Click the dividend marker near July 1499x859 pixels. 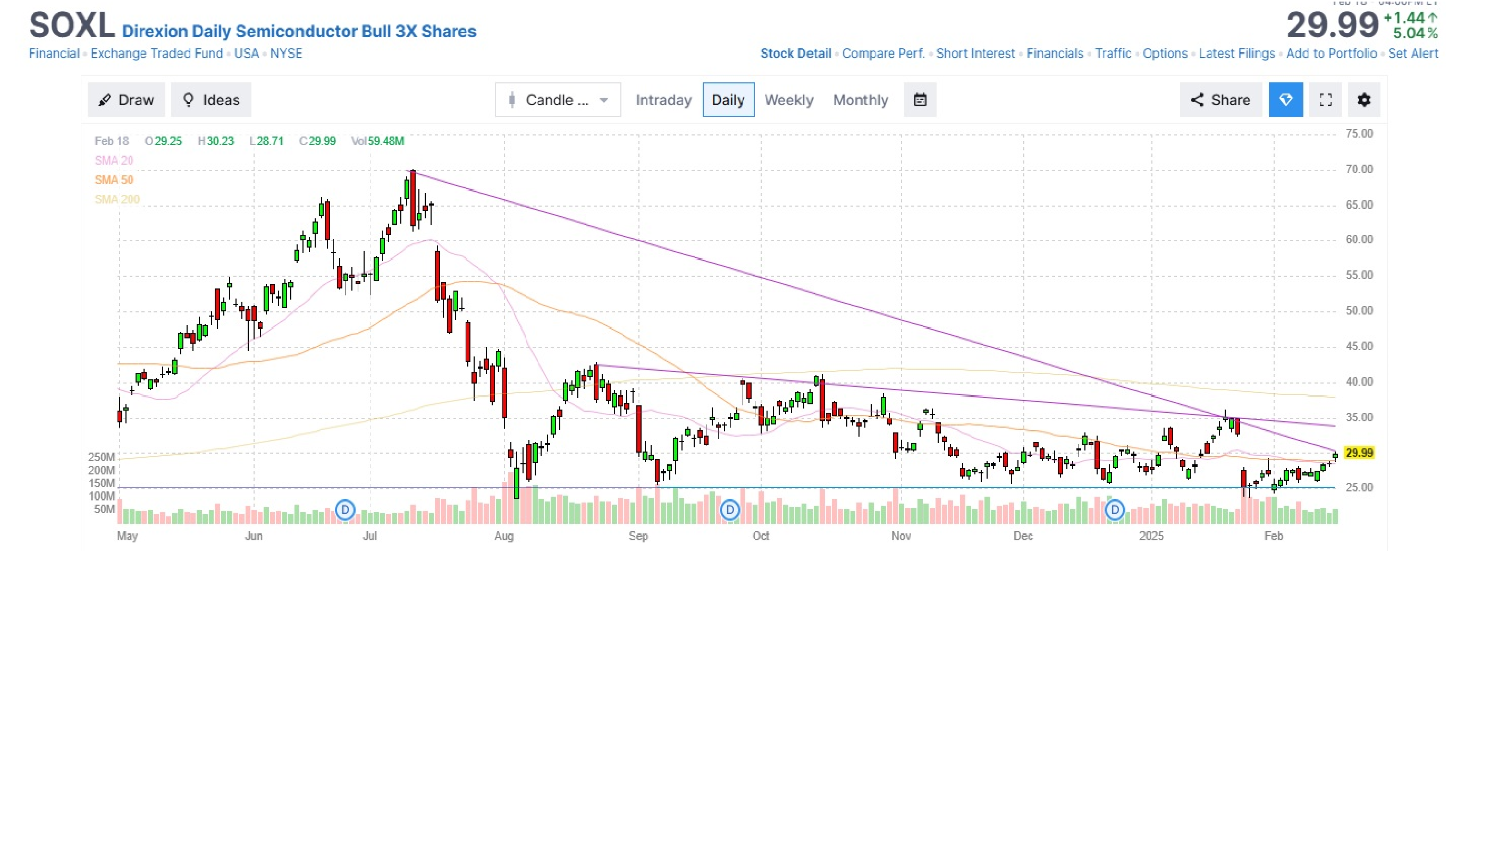(345, 510)
